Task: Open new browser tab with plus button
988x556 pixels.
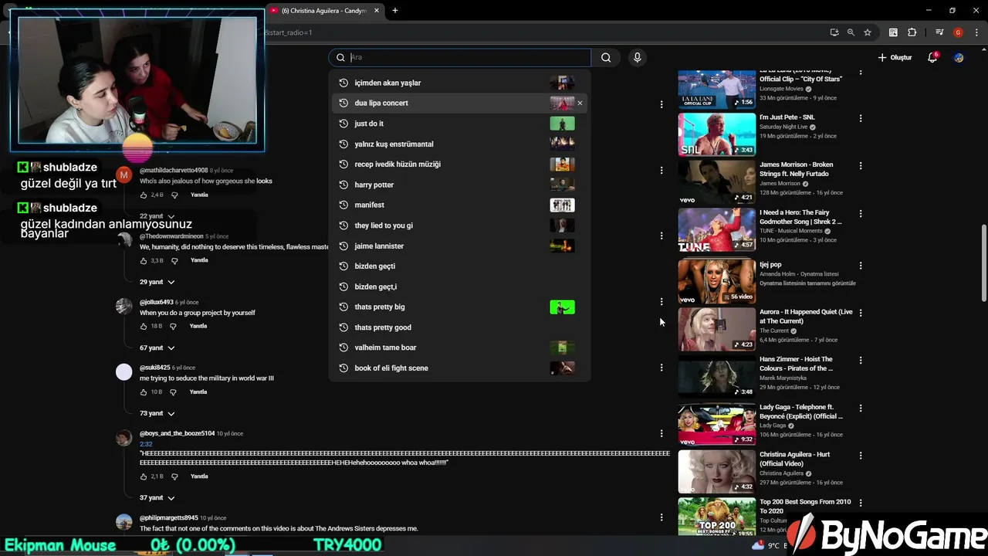Action: coord(395,11)
